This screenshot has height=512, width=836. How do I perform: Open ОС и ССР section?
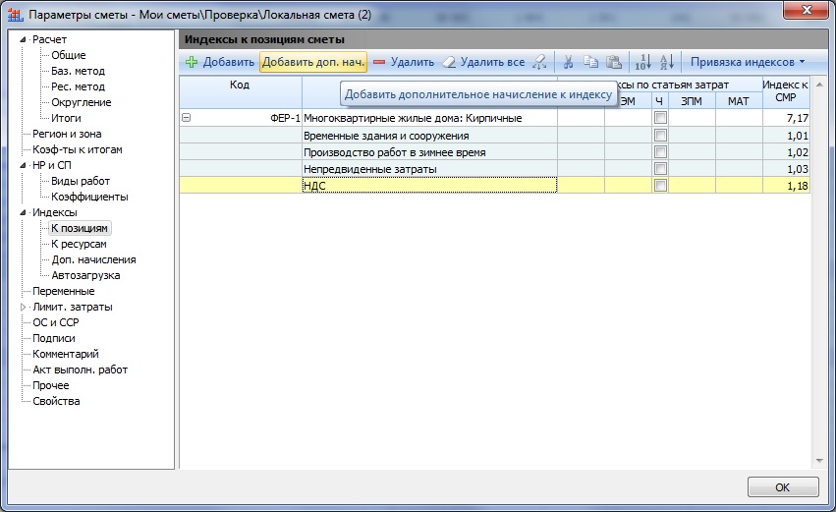pos(55,322)
